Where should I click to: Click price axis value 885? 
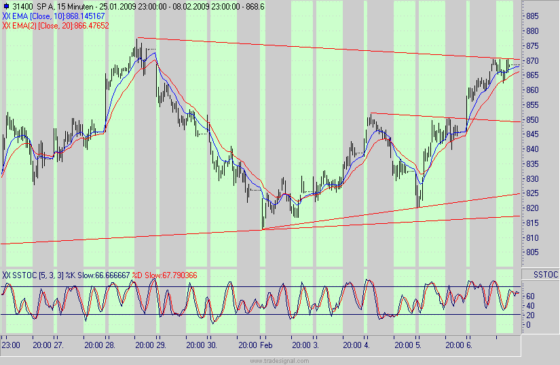point(532,16)
